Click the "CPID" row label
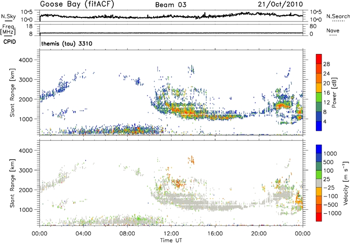 [10, 42]
